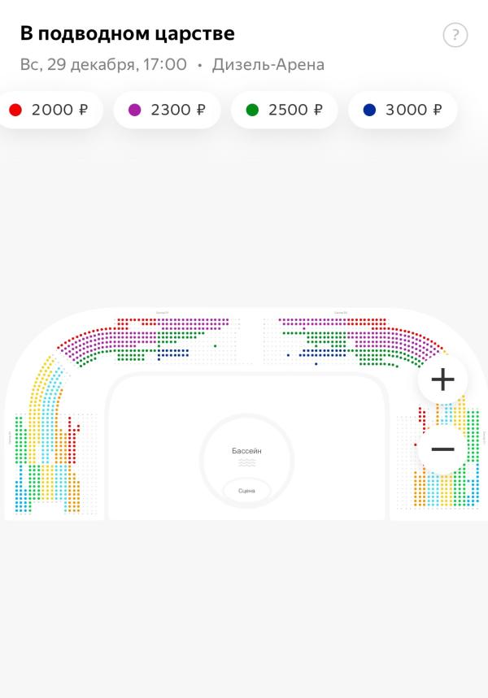The image size is (488, 698).
Task: Click the red dot in 2000 ₽ chip
Action: point(15,110)
